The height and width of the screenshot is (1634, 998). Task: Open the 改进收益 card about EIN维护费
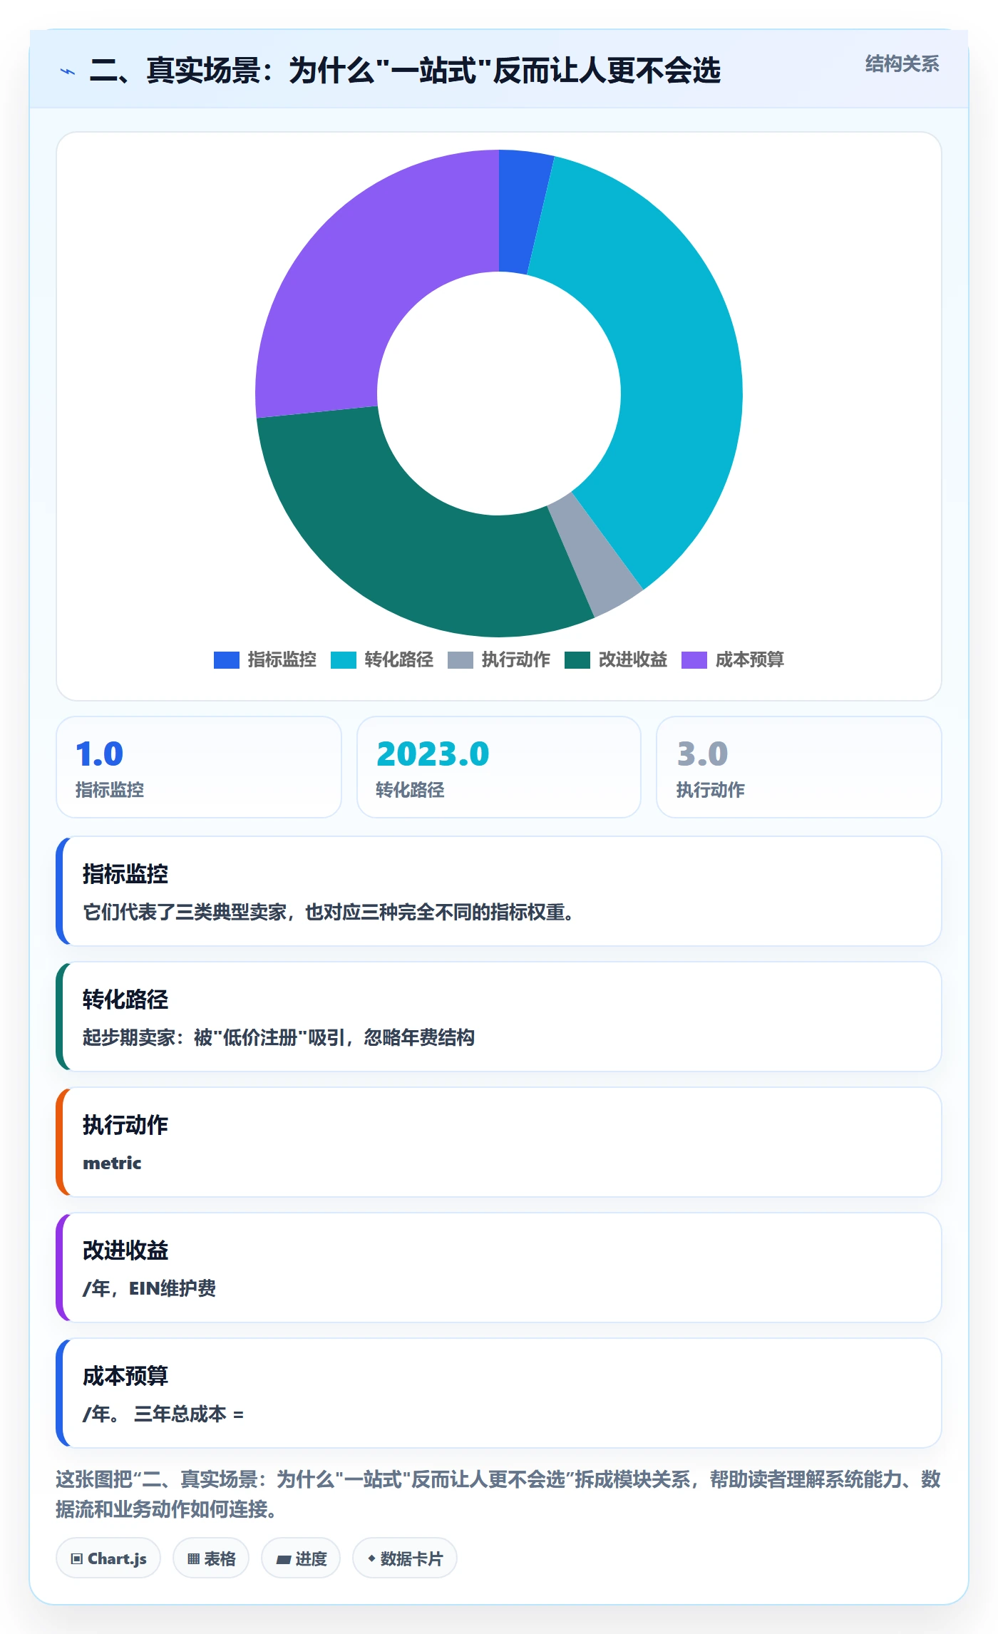(x=499, y=1268)
